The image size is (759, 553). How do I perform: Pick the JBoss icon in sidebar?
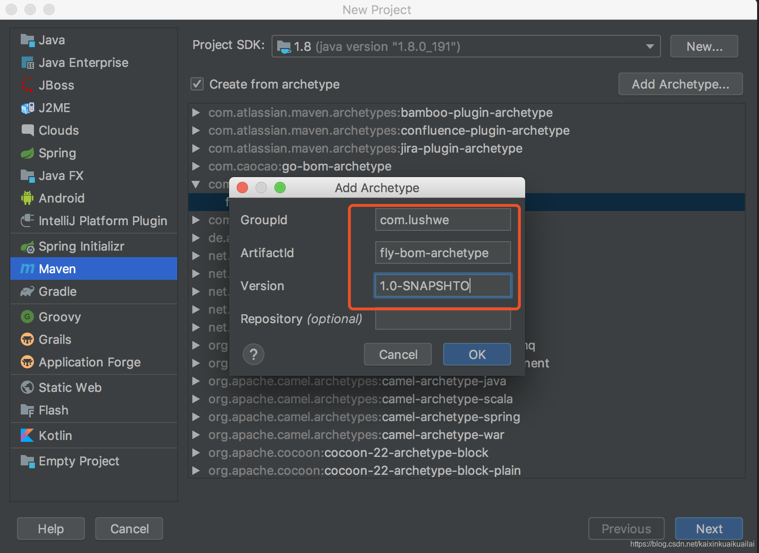(x=27, y=85)
